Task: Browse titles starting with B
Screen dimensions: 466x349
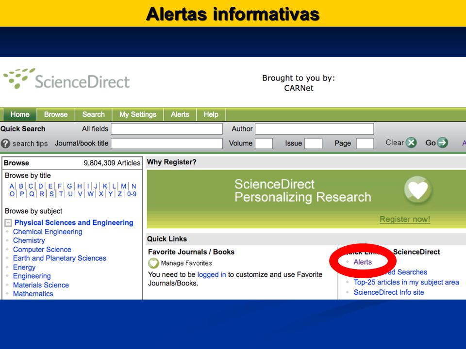Action: pos(21,186)
